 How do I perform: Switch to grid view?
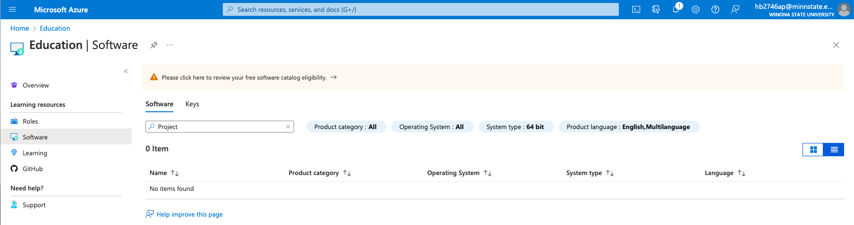pyautogui.click(x=813, y=149)
